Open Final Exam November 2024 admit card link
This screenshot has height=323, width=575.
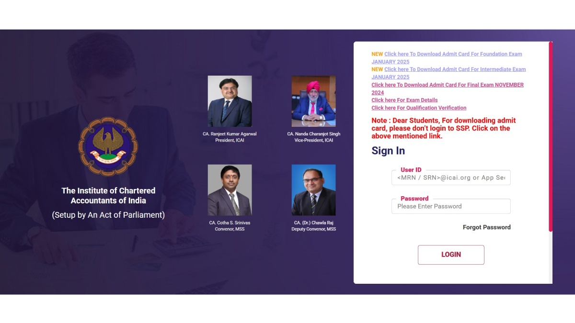point(448,89)
